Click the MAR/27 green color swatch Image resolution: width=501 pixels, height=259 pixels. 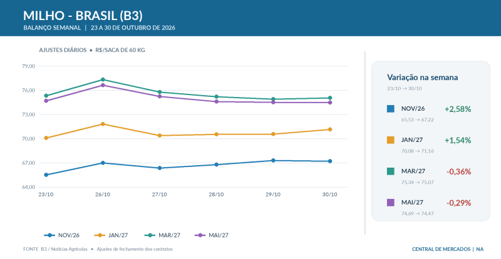[x=390, y=171]
